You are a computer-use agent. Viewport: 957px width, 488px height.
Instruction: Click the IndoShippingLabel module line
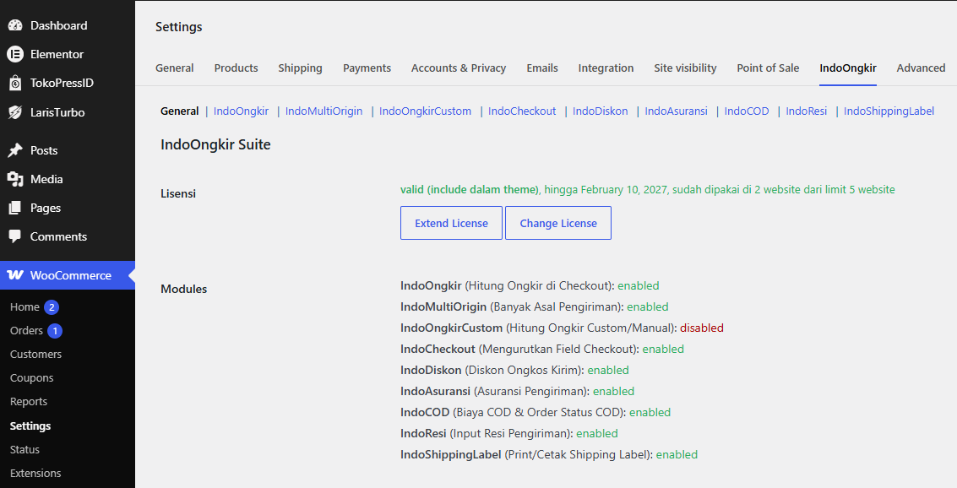(x=549, y=454)
